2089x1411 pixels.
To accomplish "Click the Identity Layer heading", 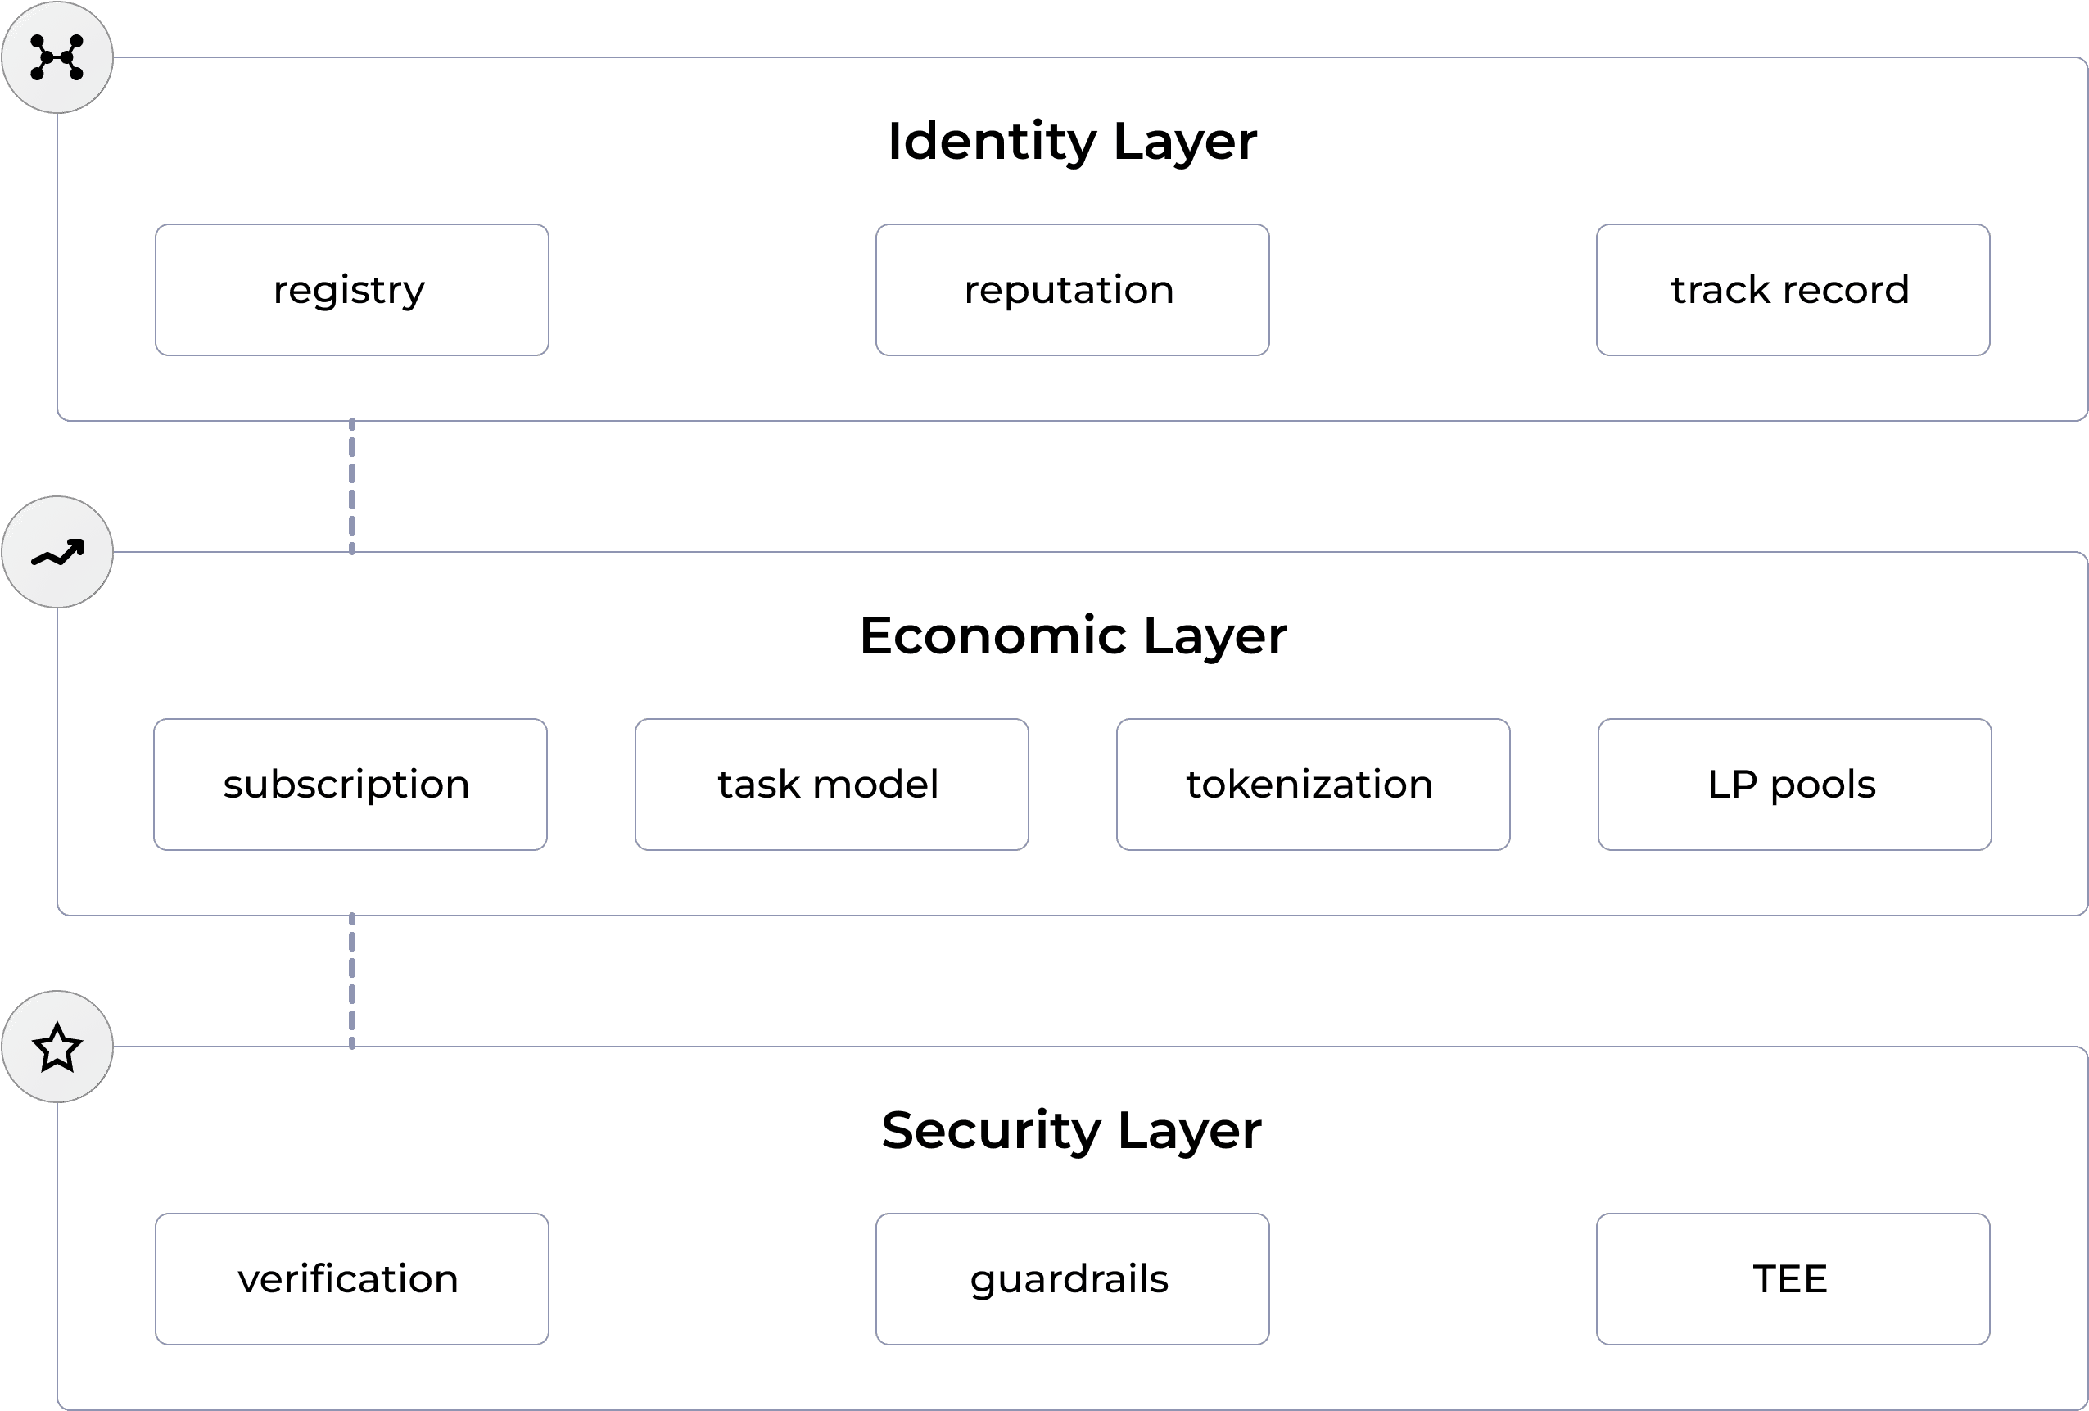I will point(1071,142).
